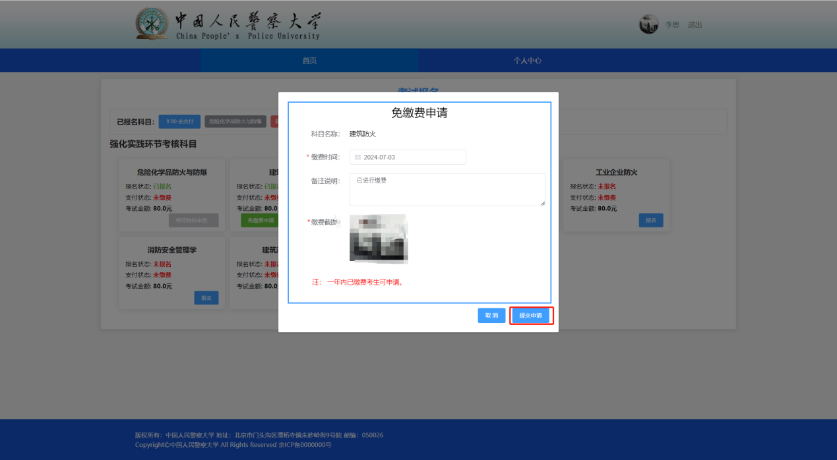Click the university emblem logo
837x460 pixels.
coord(152,24)
